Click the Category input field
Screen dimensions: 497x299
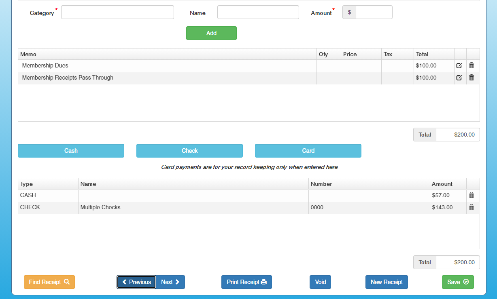pyautogui.click(x=117, y=12)
